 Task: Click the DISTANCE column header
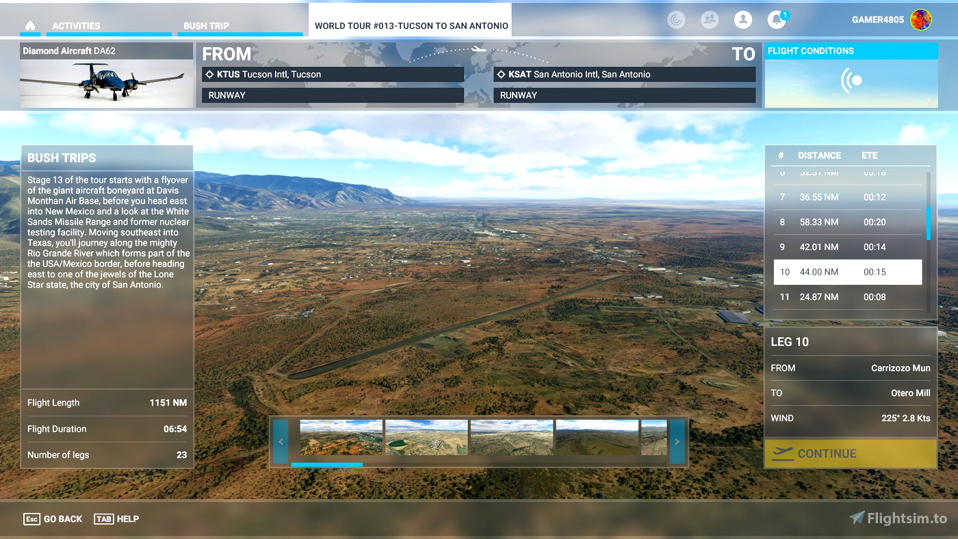819,155
